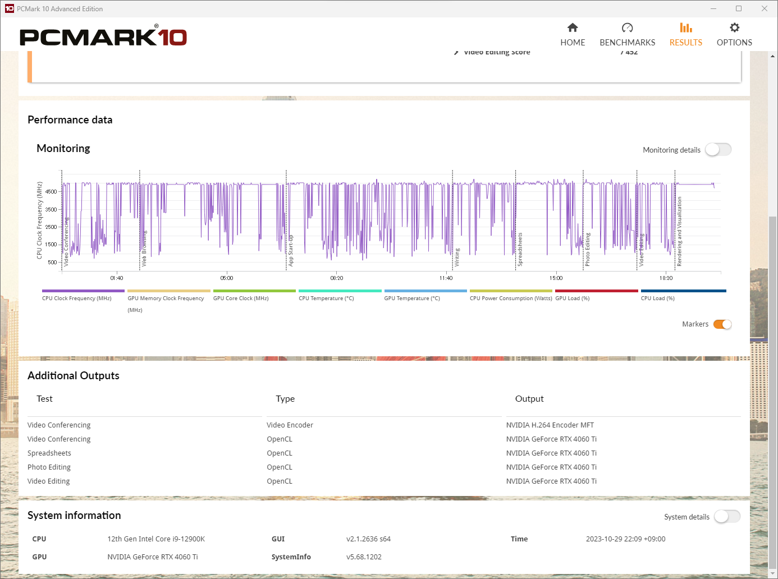Select the Video Editing test row
778x579 pixels.
[x=49, y=481]
